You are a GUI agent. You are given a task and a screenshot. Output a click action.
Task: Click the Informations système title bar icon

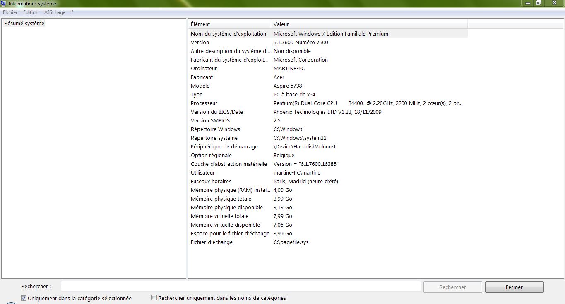click(3, 4)
